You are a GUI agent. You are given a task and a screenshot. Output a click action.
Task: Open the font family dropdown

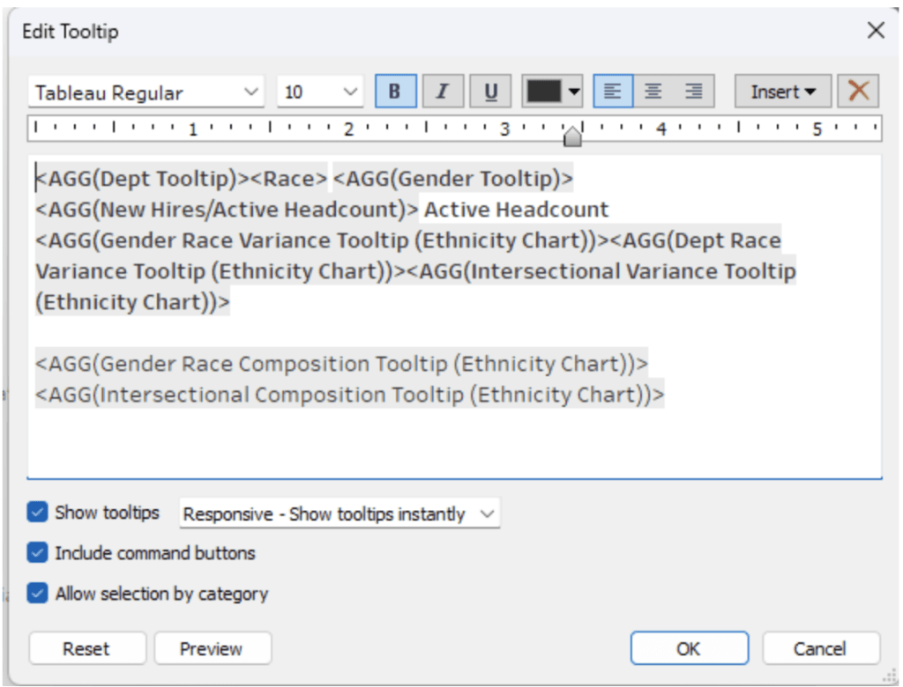(252, 91)
